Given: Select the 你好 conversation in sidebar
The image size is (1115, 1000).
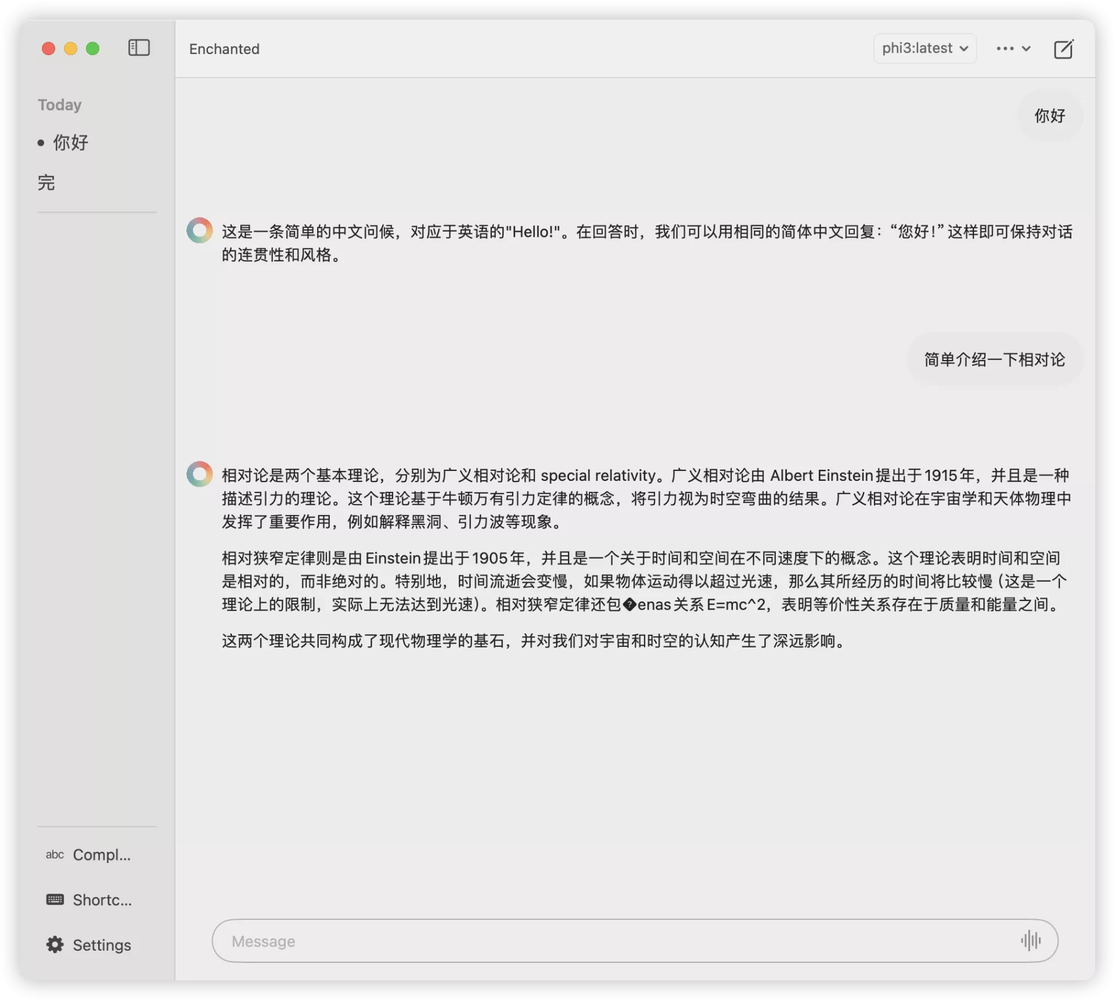Looking at the screenshot, I should click(x=71, y=143).
